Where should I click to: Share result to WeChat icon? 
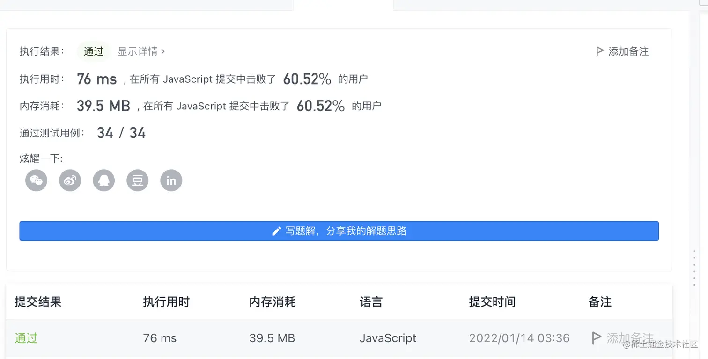click(36, 180)
